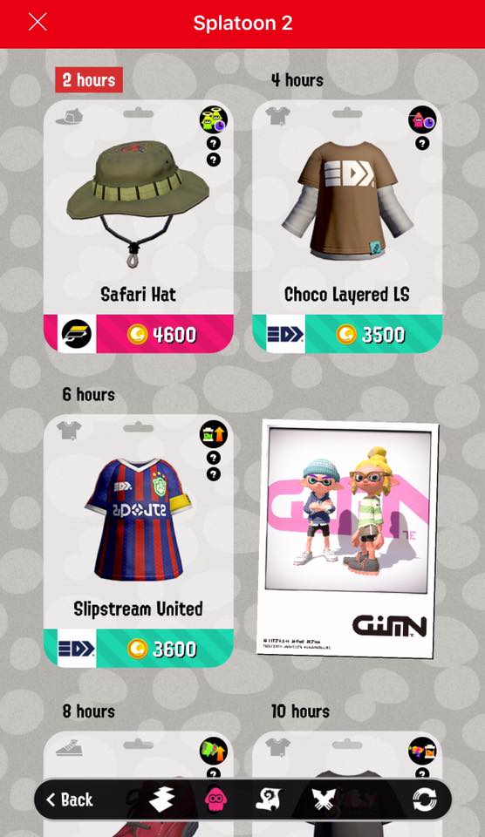Tap the refresh arrows icon

[x=424, y=800]
